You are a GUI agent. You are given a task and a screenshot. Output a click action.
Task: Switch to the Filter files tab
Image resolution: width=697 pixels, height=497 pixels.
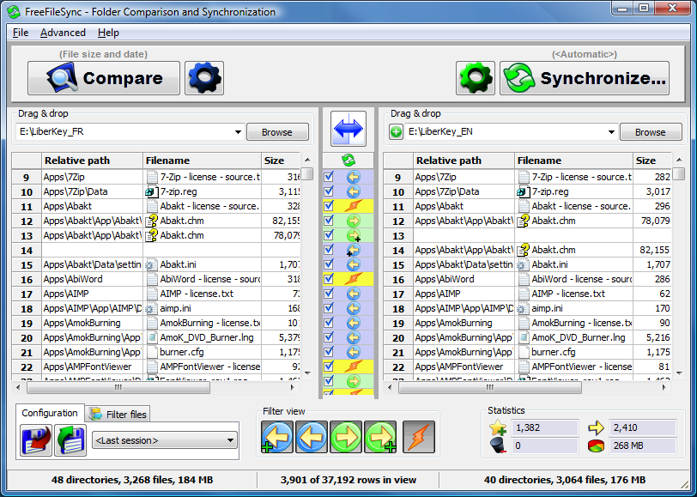118,415
